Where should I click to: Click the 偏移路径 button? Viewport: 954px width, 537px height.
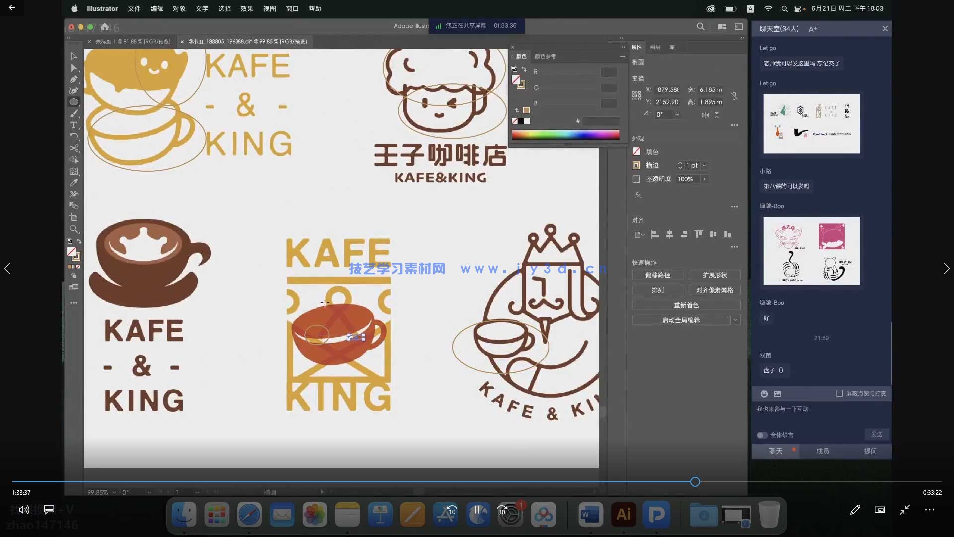(657, 275)
